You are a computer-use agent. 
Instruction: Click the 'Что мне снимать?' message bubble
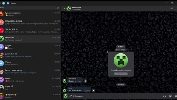79,89
